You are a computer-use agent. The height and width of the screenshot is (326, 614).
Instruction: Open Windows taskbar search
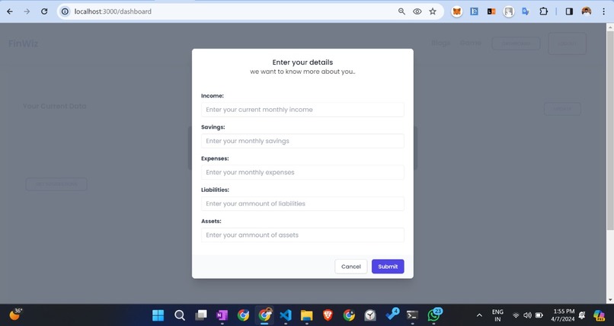click(179, 315)
